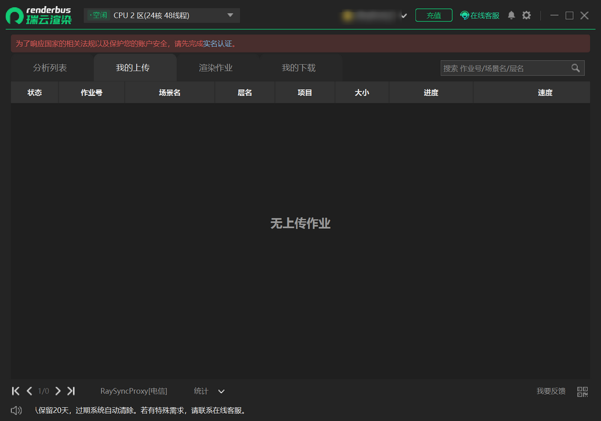Click the 充值 recharge button

coord(433,15)
